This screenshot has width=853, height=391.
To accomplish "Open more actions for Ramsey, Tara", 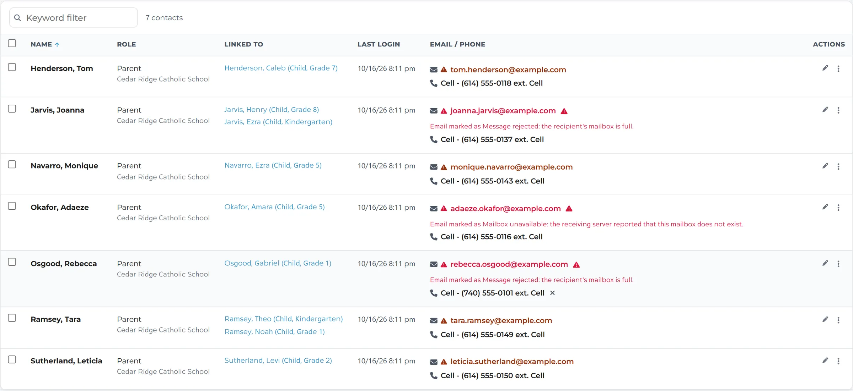I will (x=838, y=320).
